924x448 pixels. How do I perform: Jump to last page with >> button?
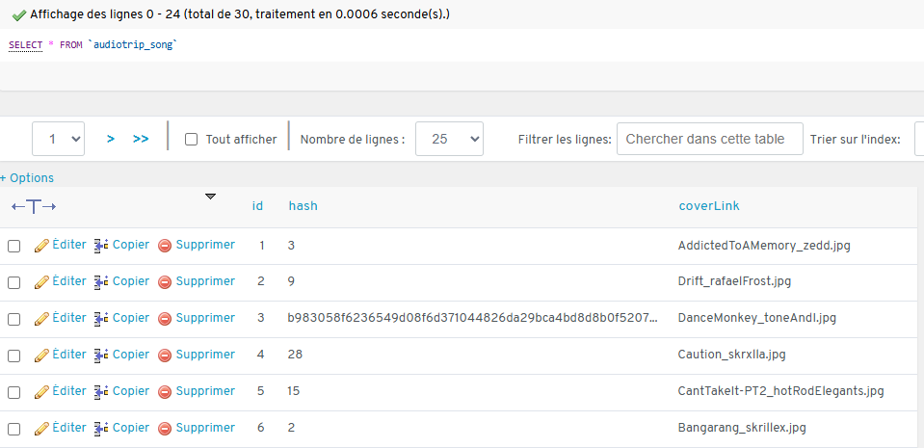[x=141, y=139]
